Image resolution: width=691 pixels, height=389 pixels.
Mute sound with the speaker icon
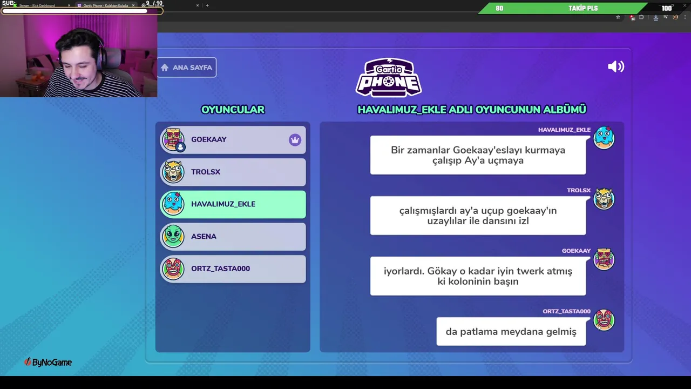click(616, 66)
